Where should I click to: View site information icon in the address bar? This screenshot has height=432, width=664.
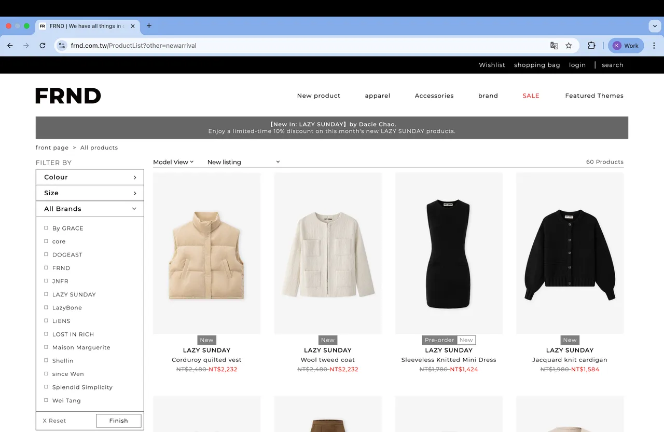tap(62, 46)
